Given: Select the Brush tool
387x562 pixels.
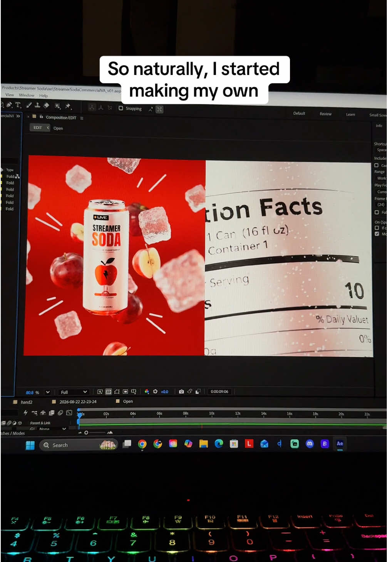Looking at the screenshot, I should 29,105.
